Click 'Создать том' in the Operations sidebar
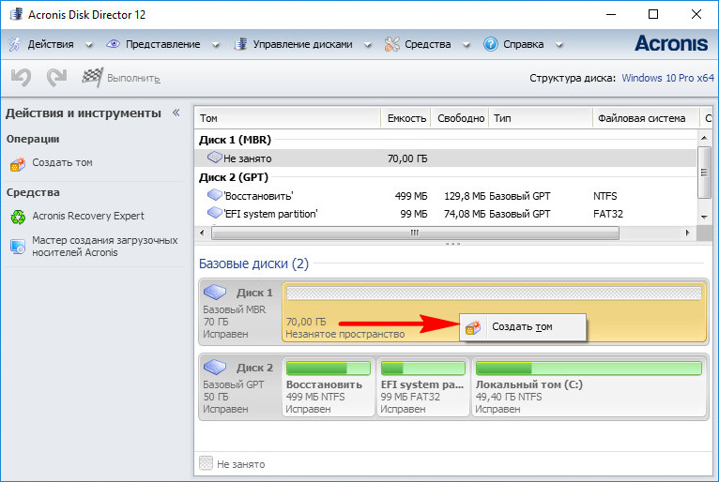 (62, 162)
